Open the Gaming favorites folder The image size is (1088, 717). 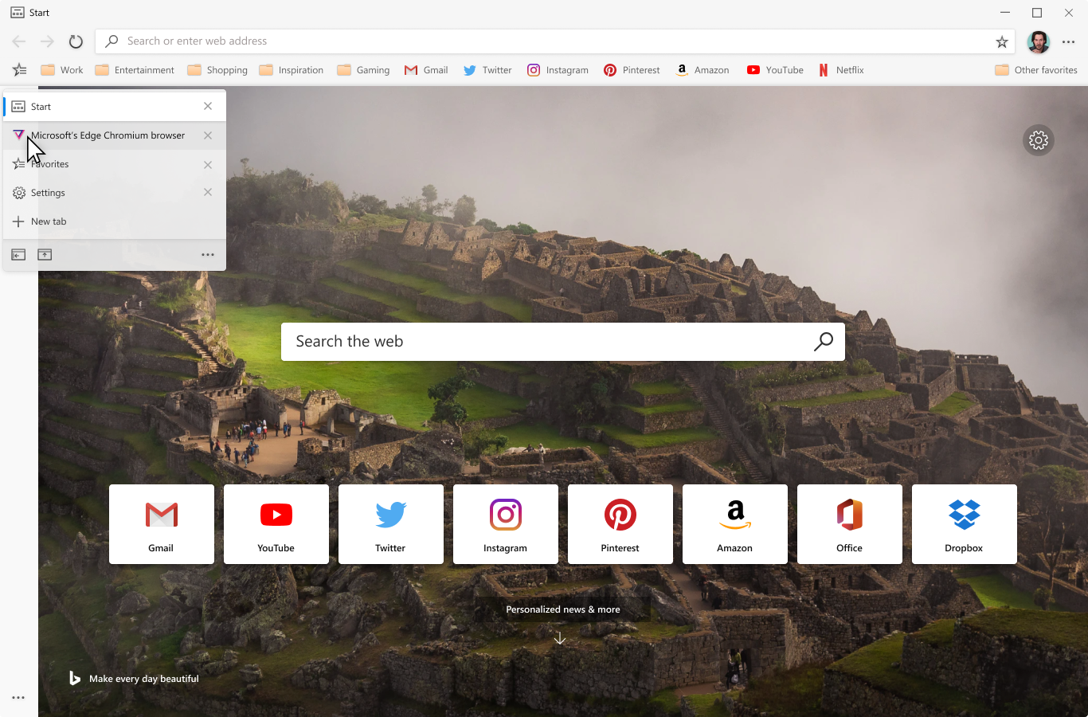[x=363, y=70]
